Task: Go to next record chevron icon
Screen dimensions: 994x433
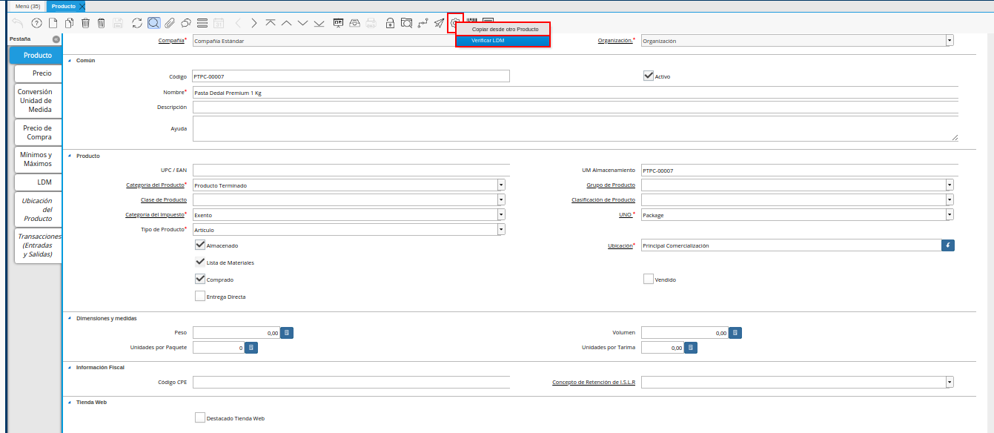Action: 254,23
